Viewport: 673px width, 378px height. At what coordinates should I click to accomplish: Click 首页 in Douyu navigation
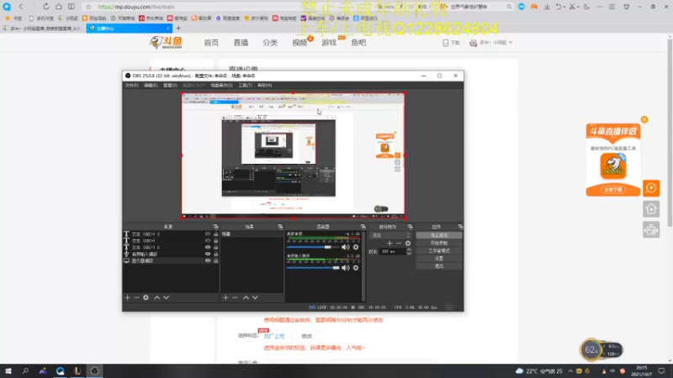click(x=211, y=43)
